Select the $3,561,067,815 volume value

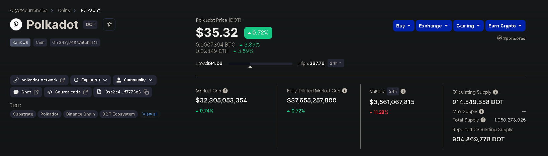(392, 102)
